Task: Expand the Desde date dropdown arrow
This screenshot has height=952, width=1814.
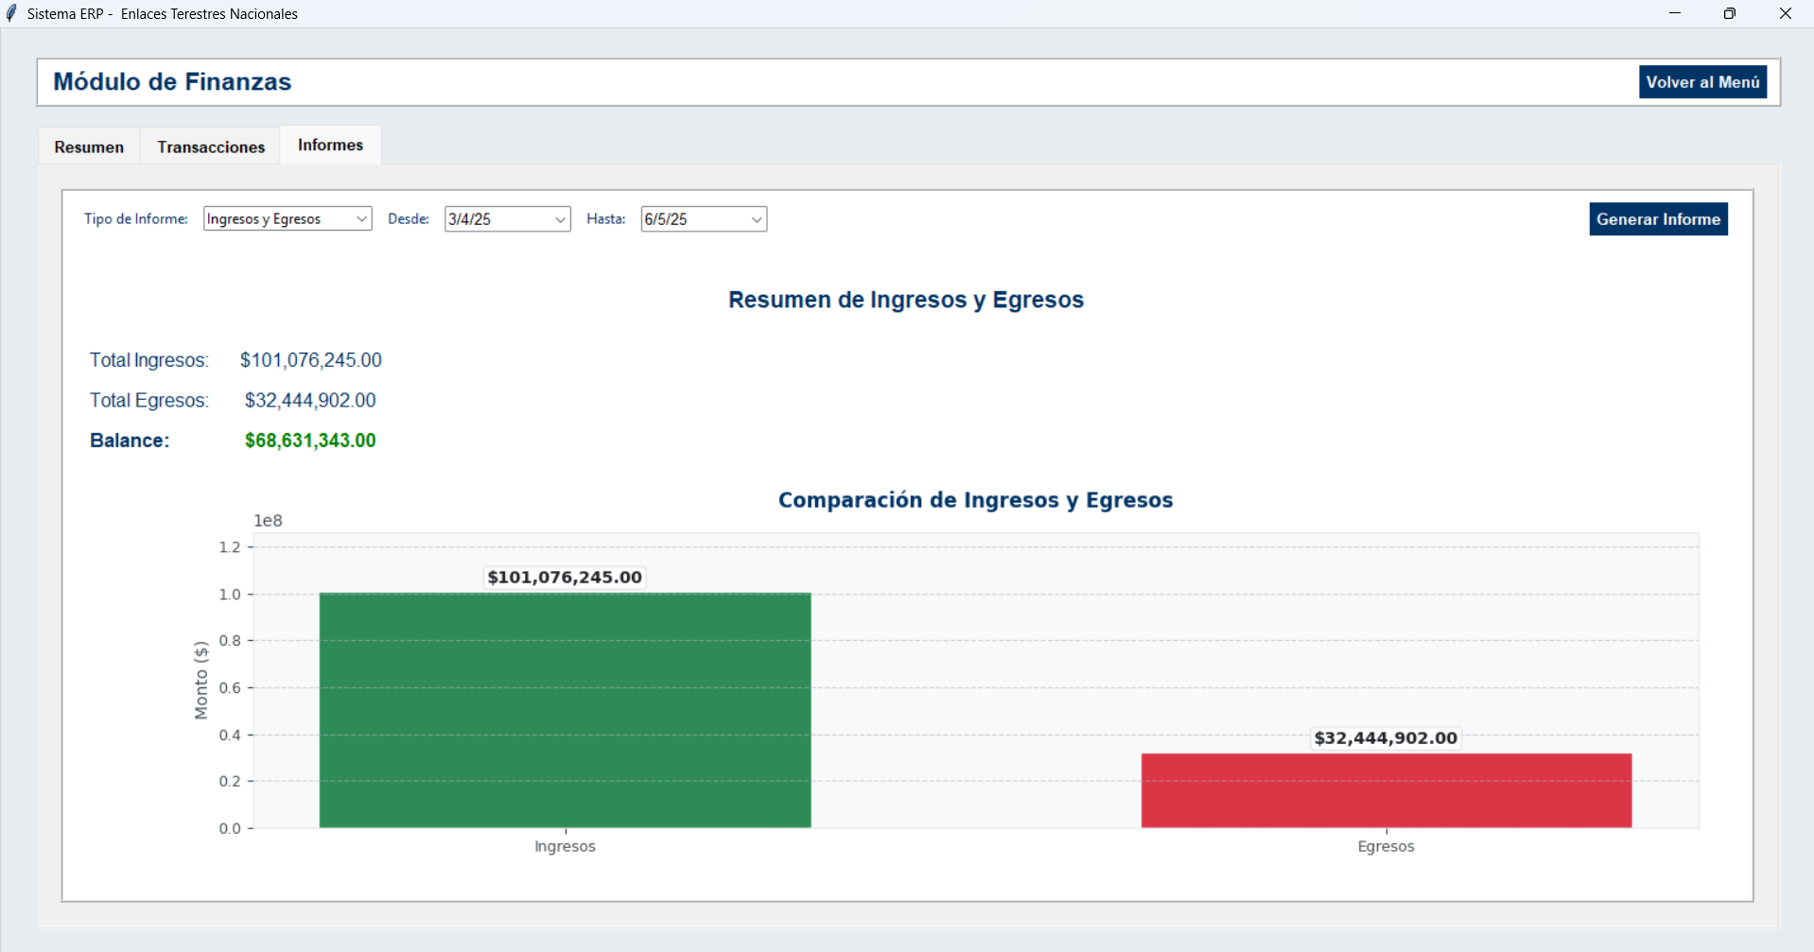Action: point(560,219)
